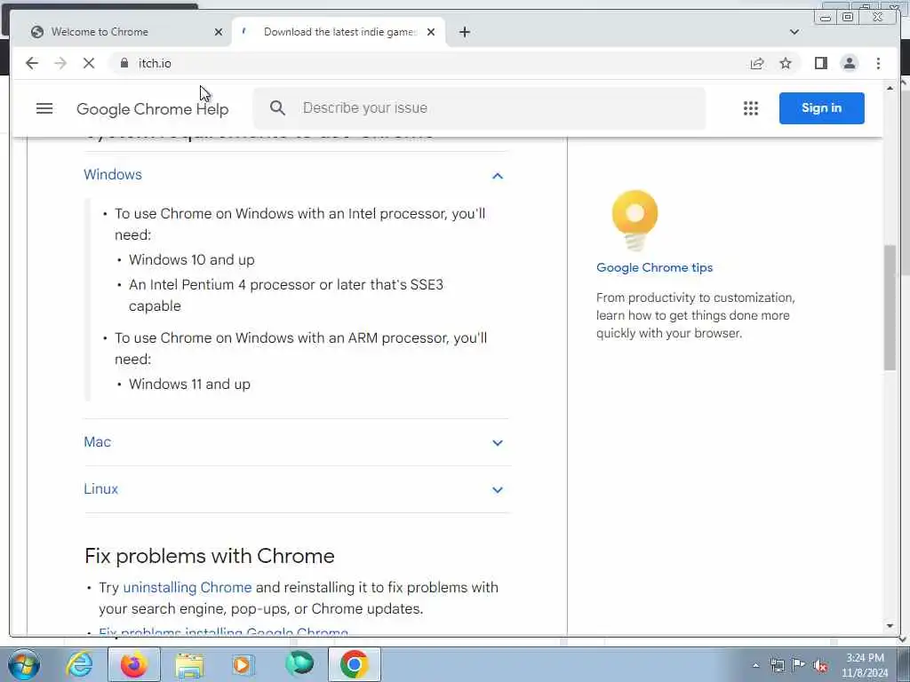Open File Explorer from taskbar
The image size is (910, 682).
pyautogui.click(x=189, y=664)
